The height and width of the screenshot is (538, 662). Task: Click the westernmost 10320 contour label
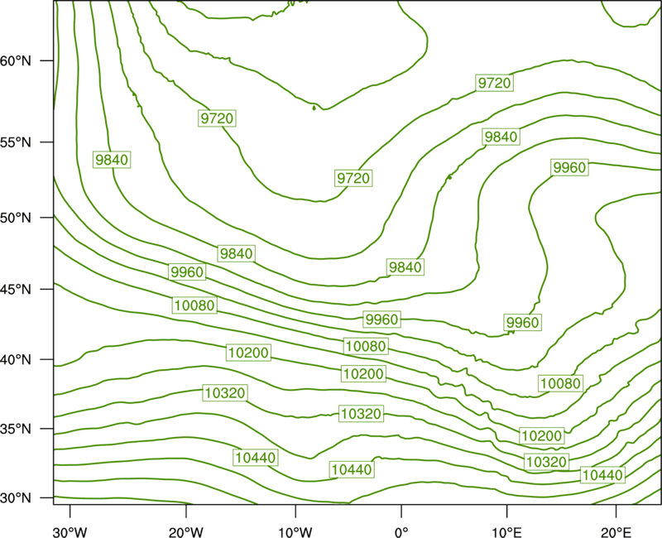225,393
